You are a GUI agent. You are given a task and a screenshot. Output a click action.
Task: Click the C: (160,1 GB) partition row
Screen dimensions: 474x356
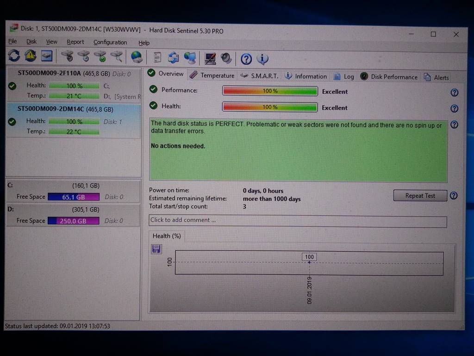click(73, 191)
